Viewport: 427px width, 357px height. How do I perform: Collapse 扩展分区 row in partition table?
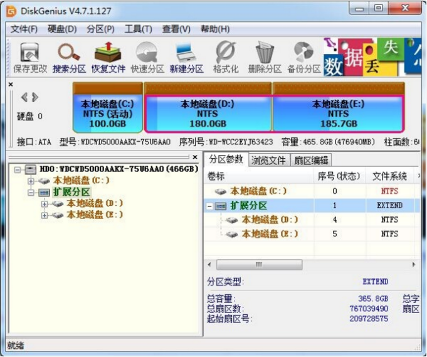tap(209, 206)
